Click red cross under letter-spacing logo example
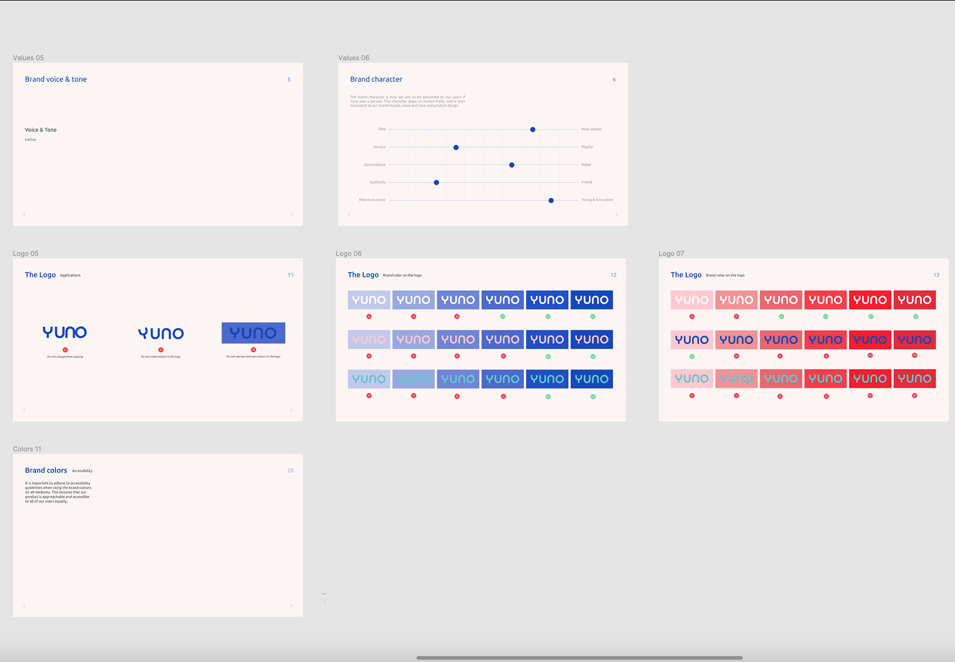The image size is (955, 662). (65, 350)
